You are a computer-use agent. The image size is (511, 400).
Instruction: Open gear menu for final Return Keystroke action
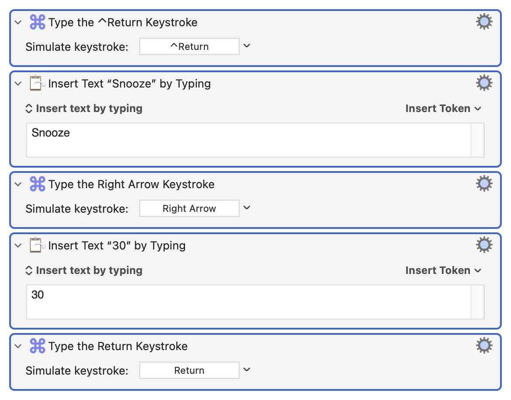click(484, 346)
